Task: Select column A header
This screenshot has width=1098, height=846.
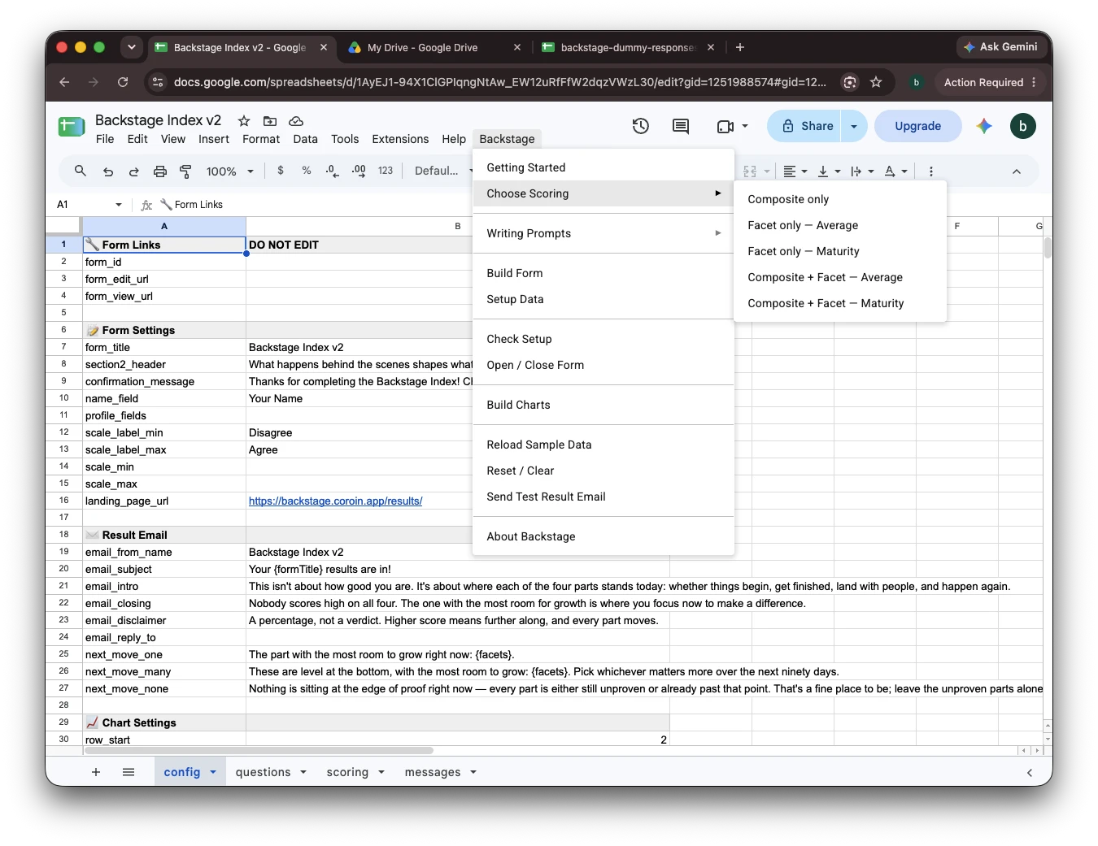Action: [164, 226]
